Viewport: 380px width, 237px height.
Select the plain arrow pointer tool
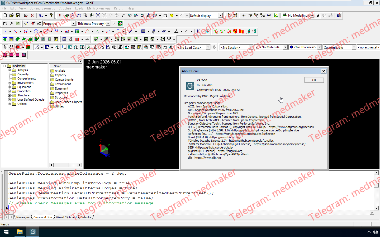5,47
